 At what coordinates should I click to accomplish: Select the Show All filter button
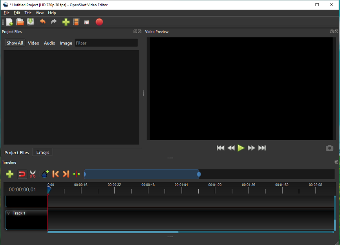click(x=15, y=43)
